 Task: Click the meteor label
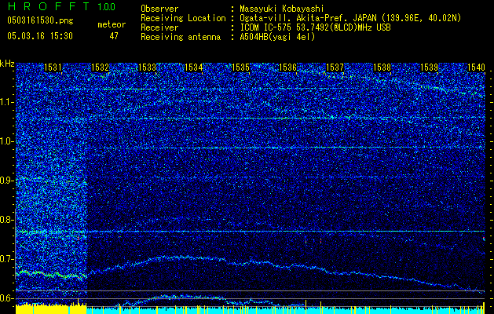tap(112, 24)
